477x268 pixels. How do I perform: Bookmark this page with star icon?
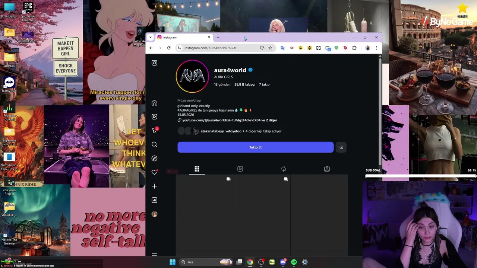pos(270,48)
